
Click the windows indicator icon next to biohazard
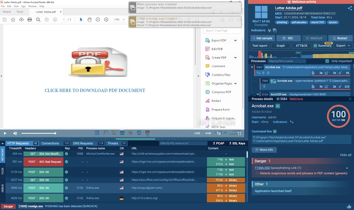pyautogui.click(x=275, y=30)
